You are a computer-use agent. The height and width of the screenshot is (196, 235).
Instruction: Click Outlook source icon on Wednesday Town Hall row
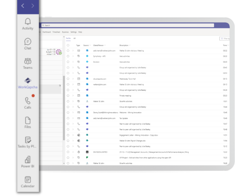pyautogui.click(x=87, y=78)
